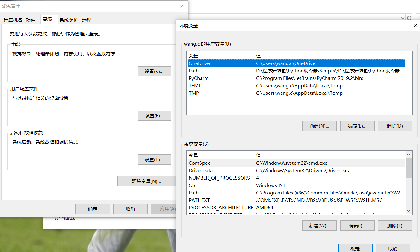Confirm System Properties with 确定
The width and height of the screenshot is (420, 252).
(x=93, y=209)
